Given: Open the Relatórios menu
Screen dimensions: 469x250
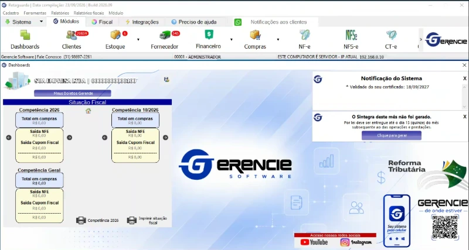Looking at the screenshot, I should click(60, 13).
